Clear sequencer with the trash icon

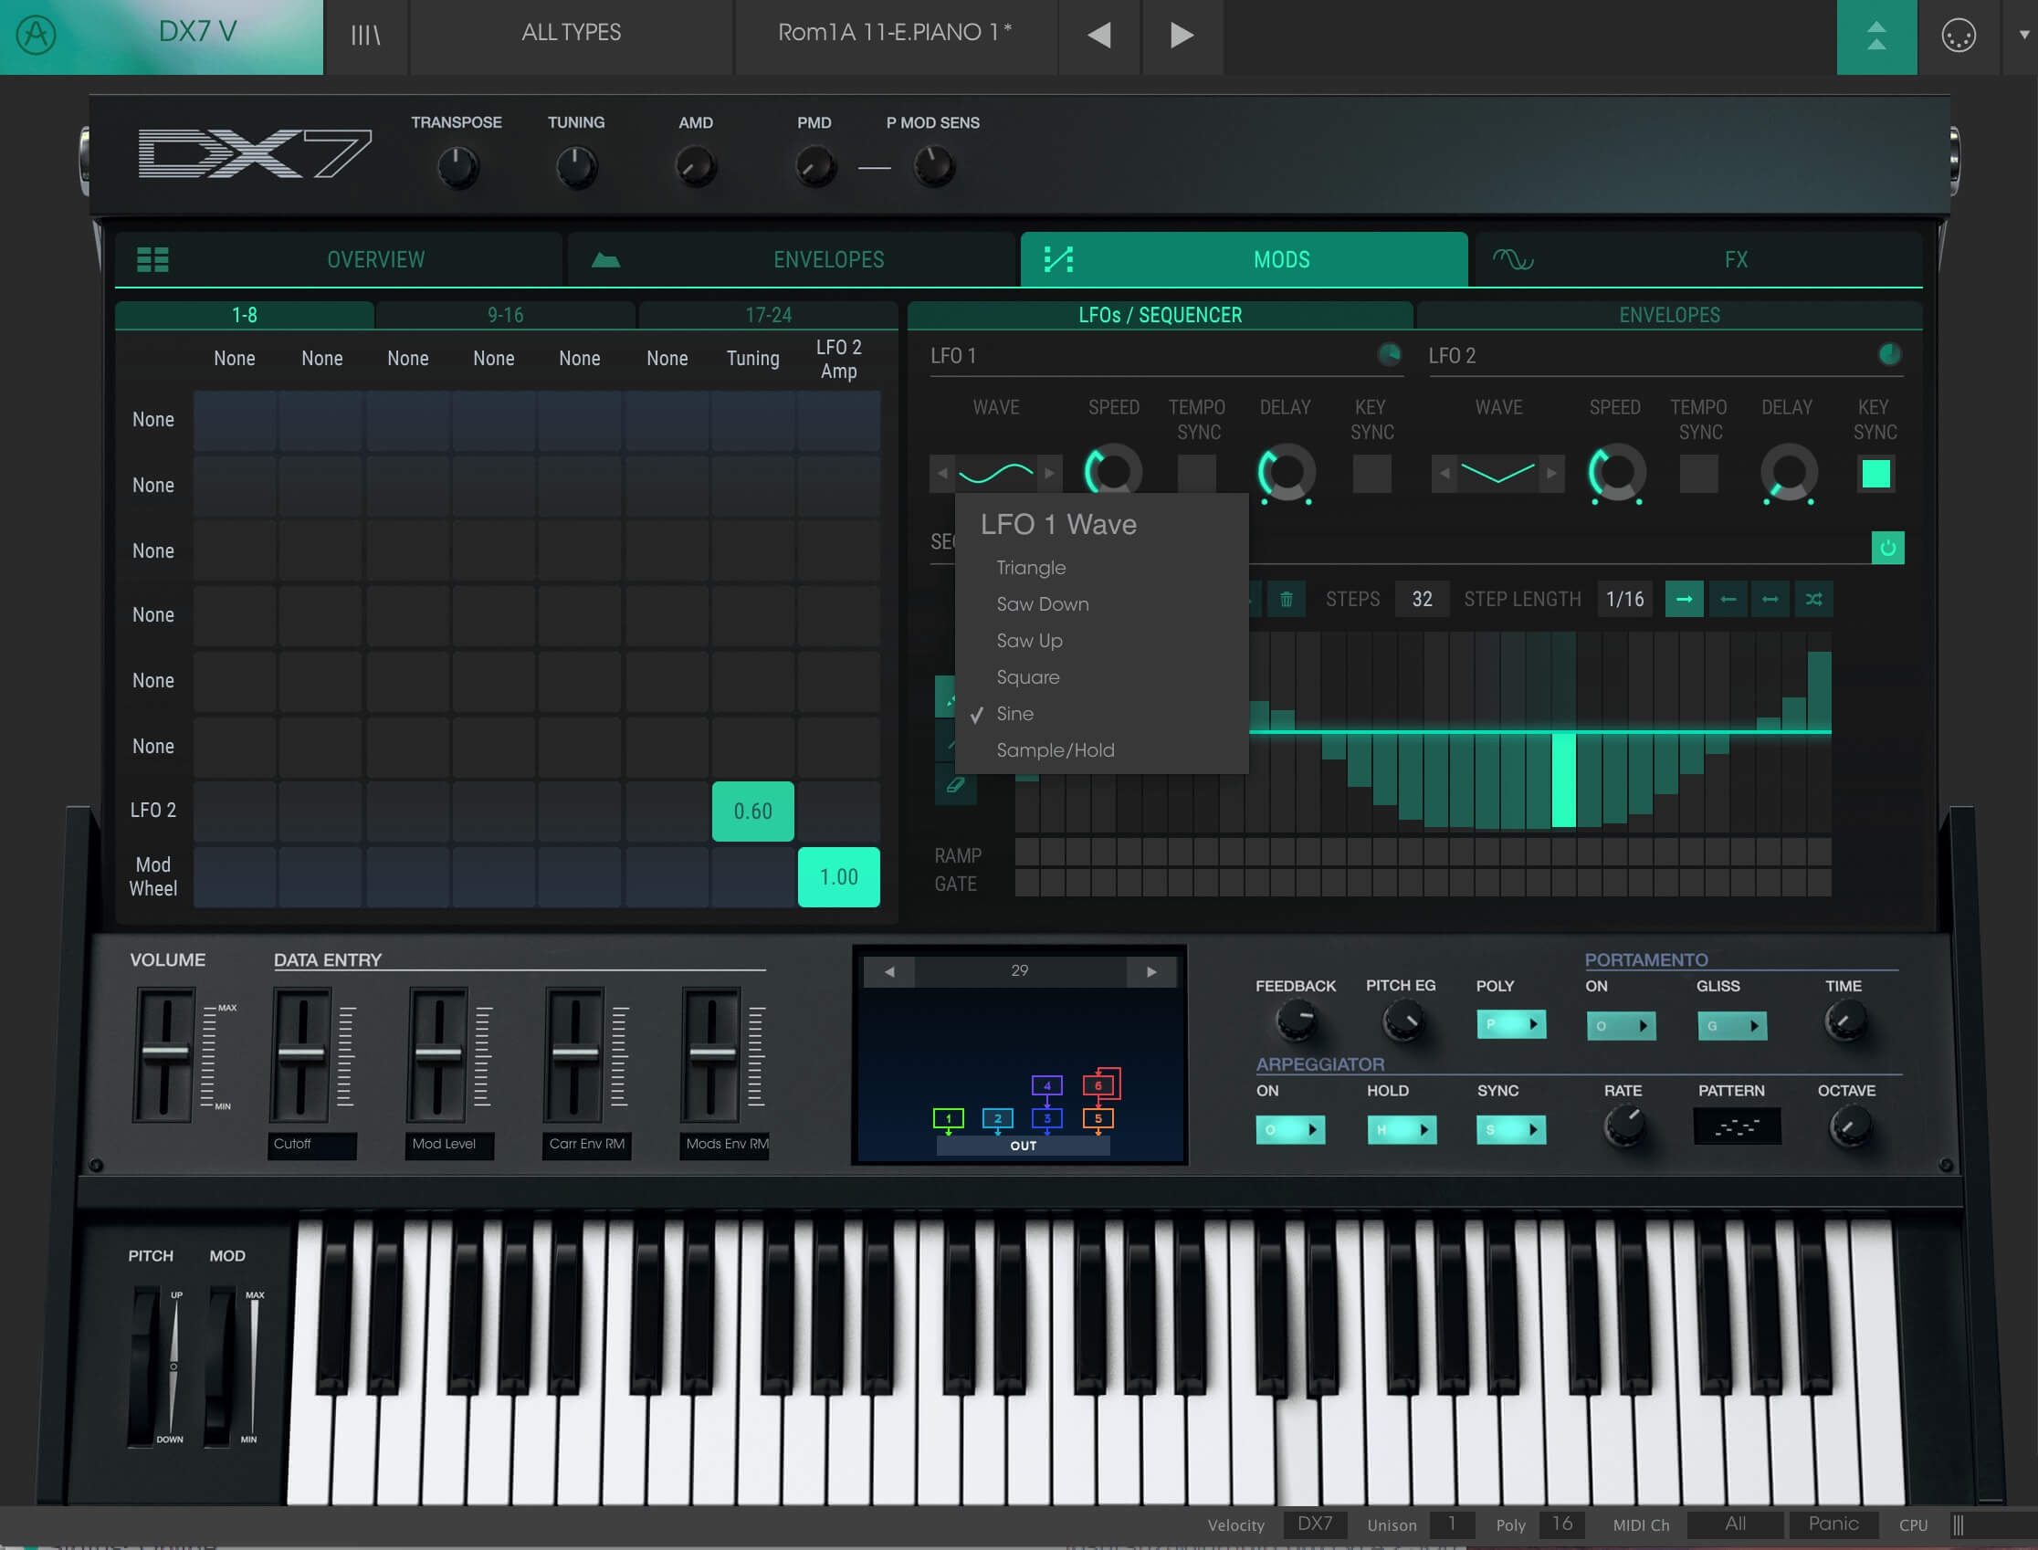[x=1286, y=600]
